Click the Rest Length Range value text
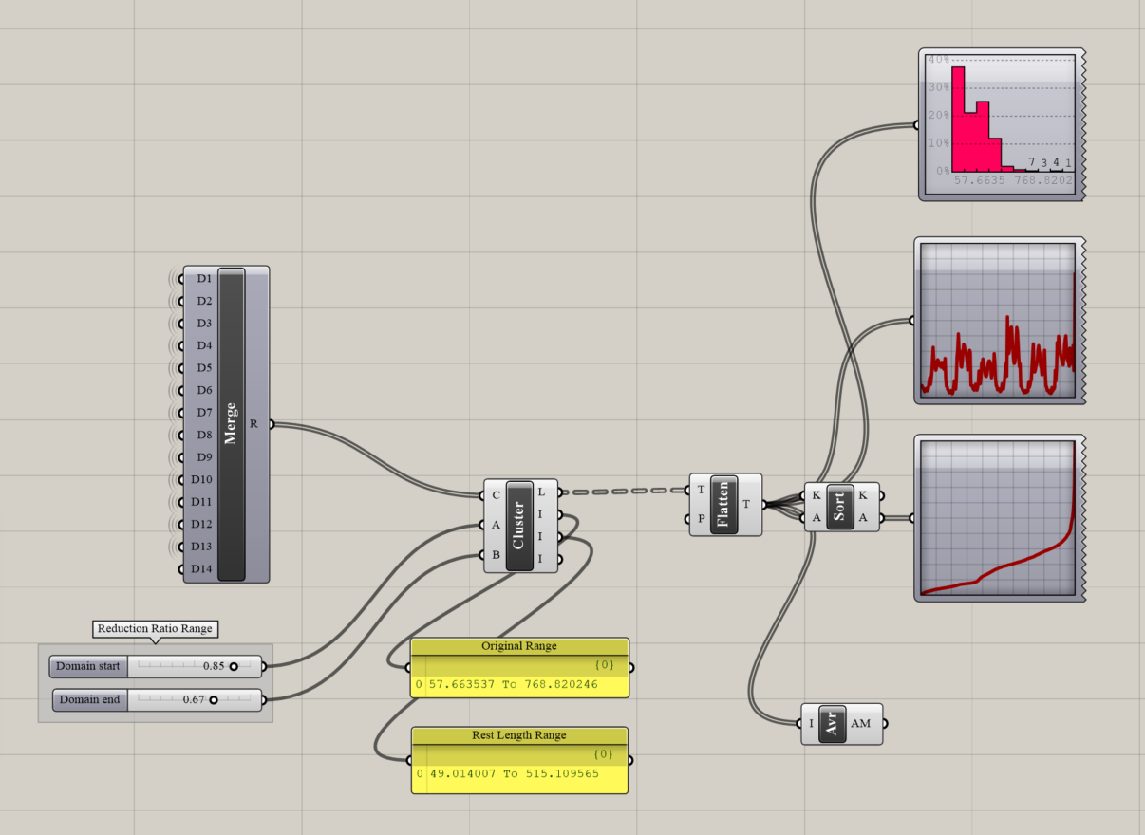This screenshot has height=835, width=1145. point(513,773)
